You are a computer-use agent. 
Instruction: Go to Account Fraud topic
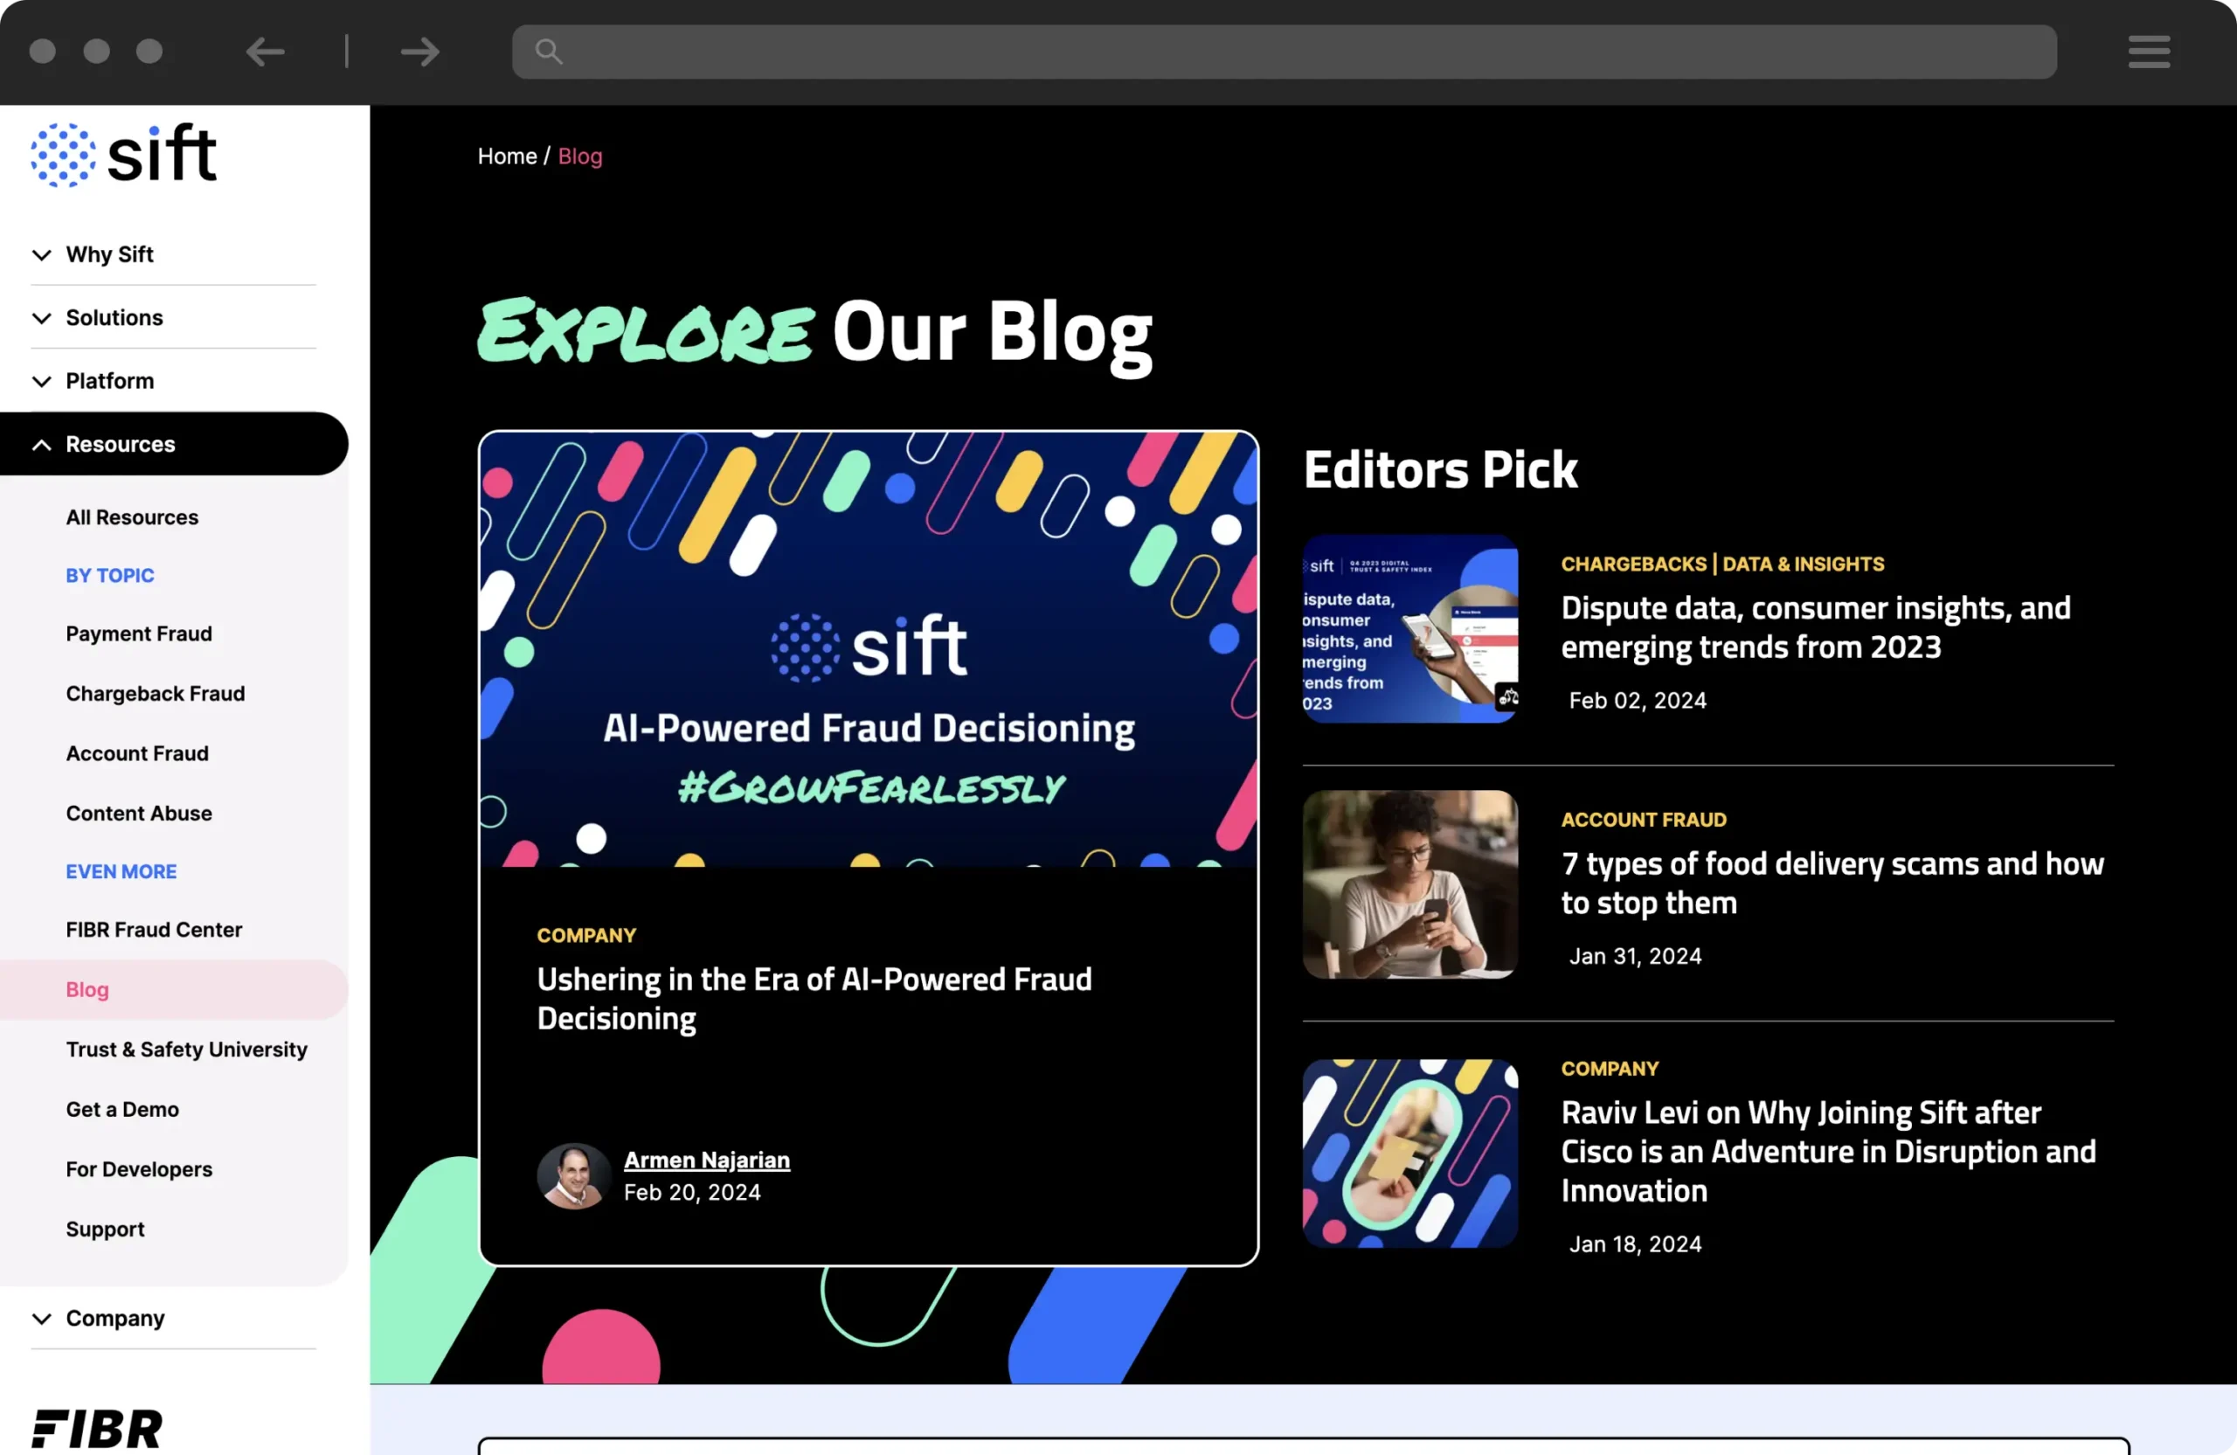click(x=137, y=754)
